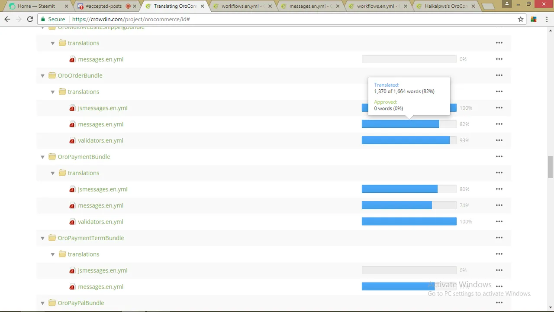Open Chrome's three-dot menu
The image size is (554, 312).
click(x=546, y=19)
